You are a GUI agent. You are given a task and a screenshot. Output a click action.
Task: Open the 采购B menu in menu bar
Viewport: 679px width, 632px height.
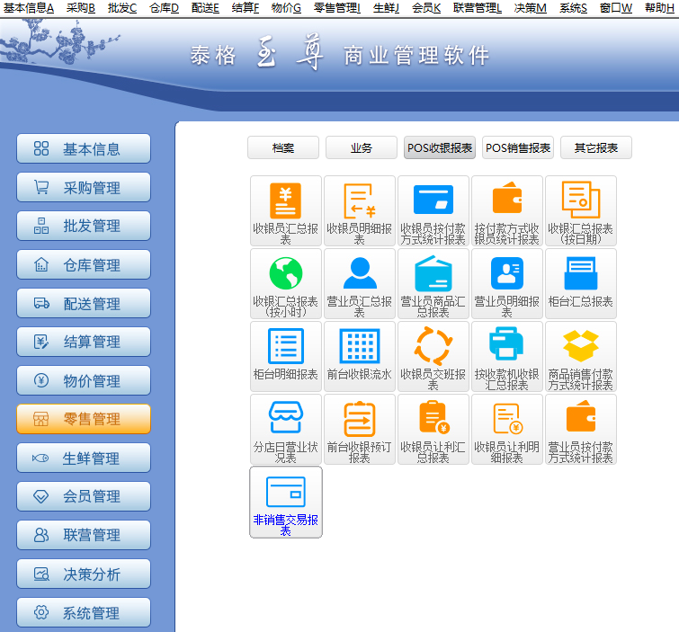point(80,7)
